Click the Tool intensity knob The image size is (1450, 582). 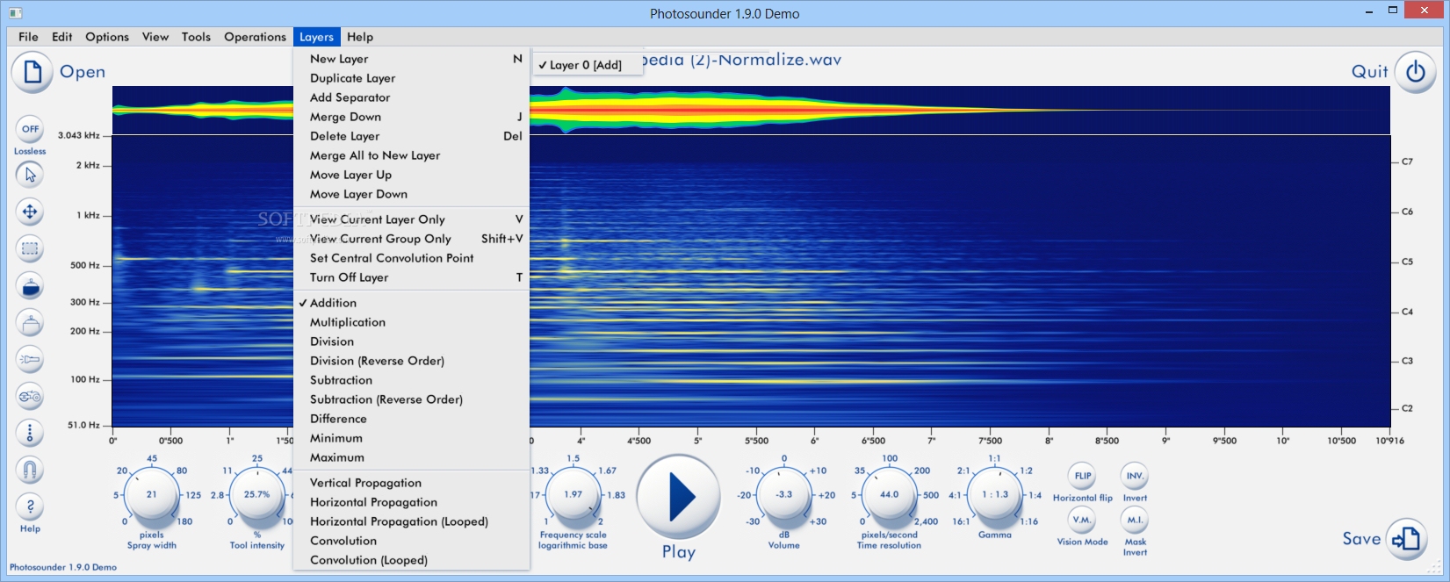click(x=256, y=495)
